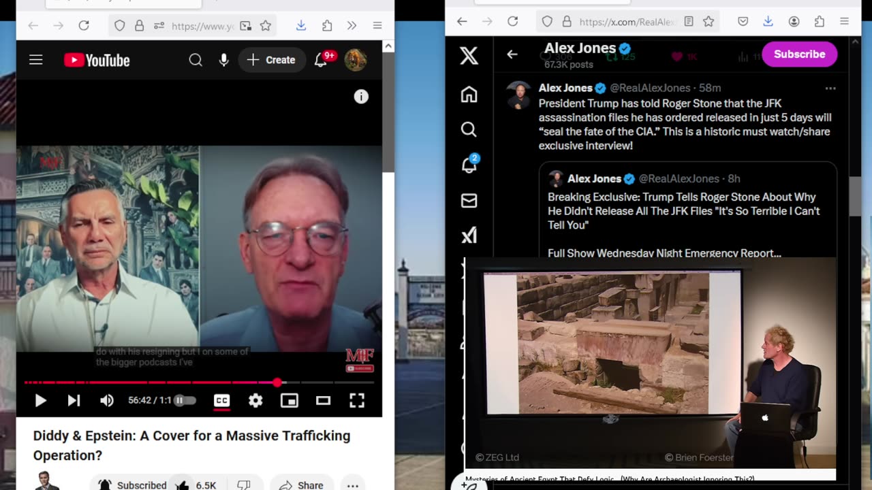Bookmark the X page with star
872x490 pixels.
pyautogui.click(x=708, y=22)
